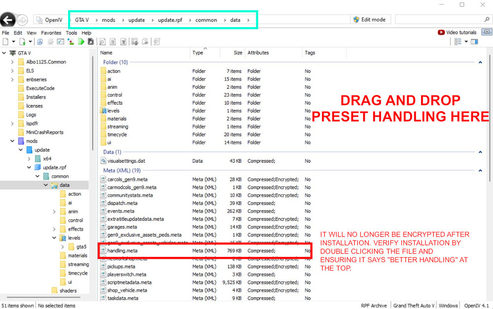
Task: Select the enbseries folder in tree
Action: [36, 80]
